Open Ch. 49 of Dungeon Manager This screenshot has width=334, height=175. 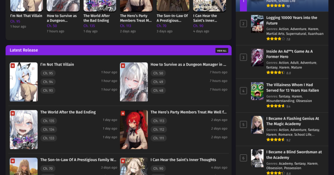[x=158, y=82]
